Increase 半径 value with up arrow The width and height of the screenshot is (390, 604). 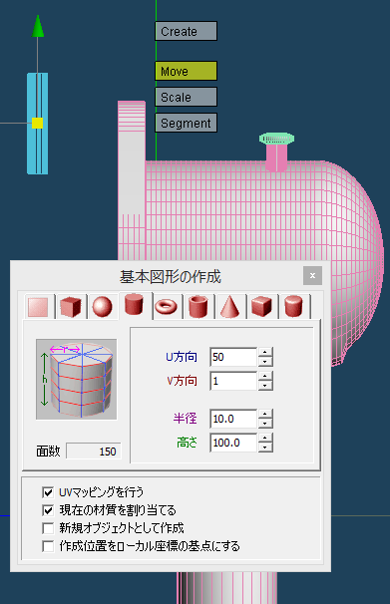265,414
